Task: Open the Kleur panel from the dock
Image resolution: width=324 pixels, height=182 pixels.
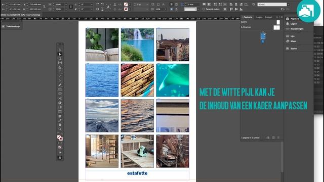Action: pyautogui.click(x=291, y=41)
